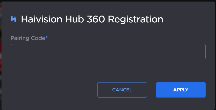216x110 pixels.
Task: Click the Haivision Hub 360 Registration title
Action: [92, 19]
